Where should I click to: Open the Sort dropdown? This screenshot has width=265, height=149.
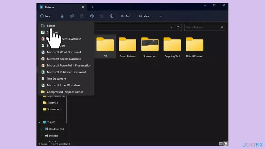[x=127, y=16]
